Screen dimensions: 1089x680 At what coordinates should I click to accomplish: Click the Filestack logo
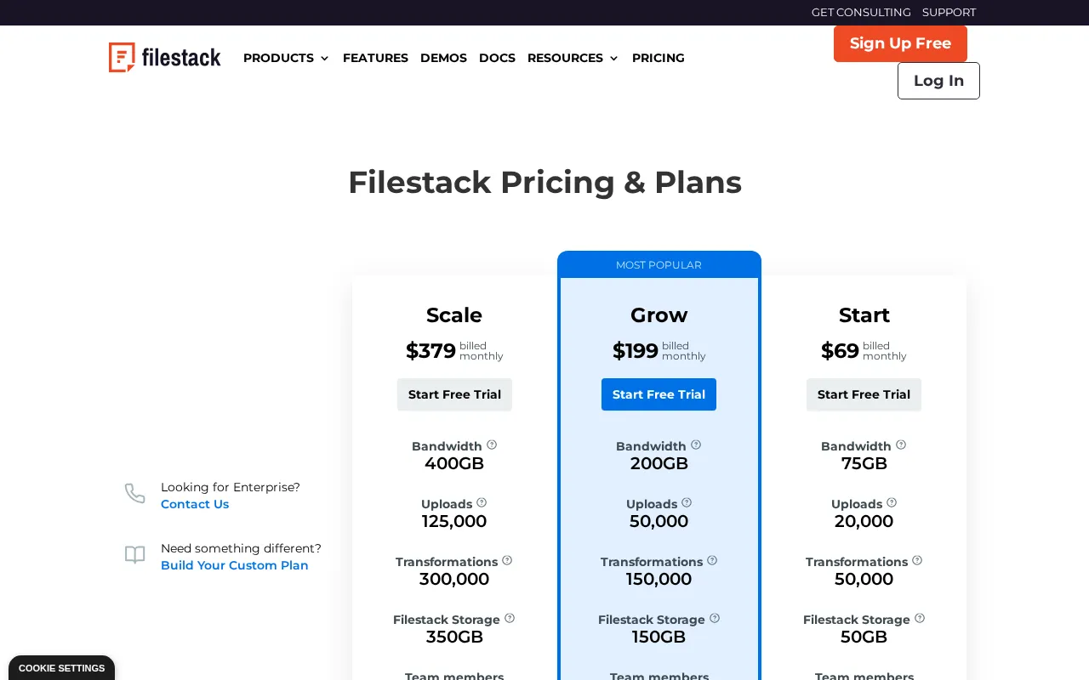click(165, 57)
